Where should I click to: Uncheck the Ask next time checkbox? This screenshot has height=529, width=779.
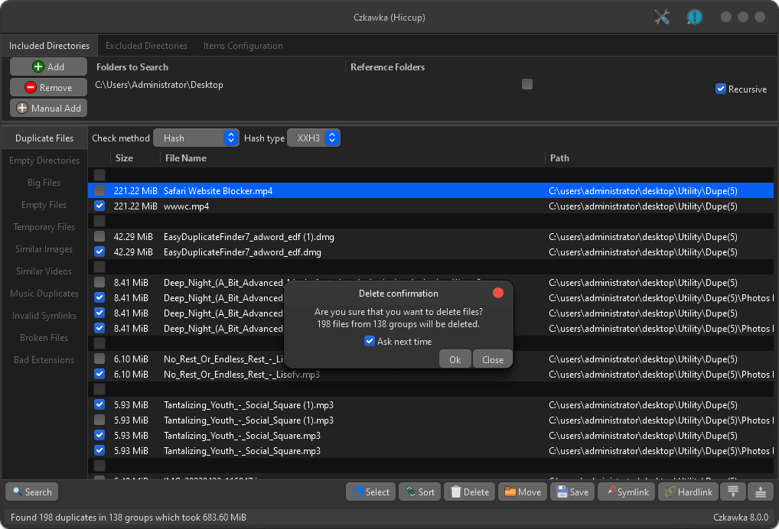pos(369,341)
